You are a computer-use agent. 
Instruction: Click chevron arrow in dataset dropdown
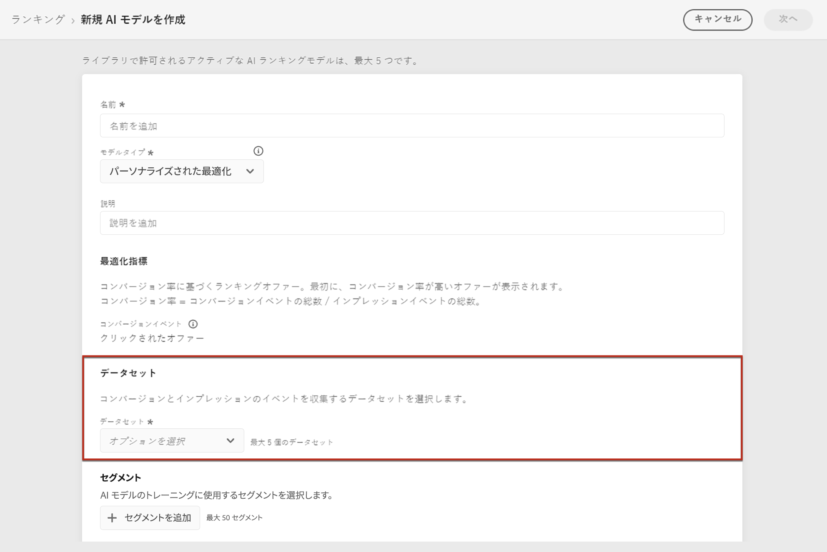[x=230, y=440]
